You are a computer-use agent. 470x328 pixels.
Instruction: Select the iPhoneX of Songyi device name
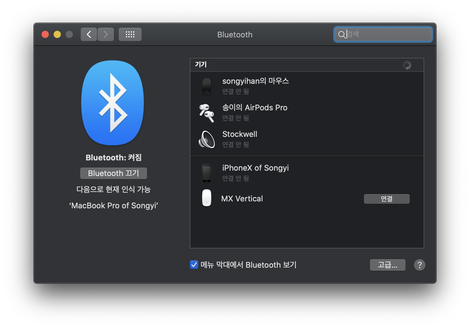coord(255,168)
